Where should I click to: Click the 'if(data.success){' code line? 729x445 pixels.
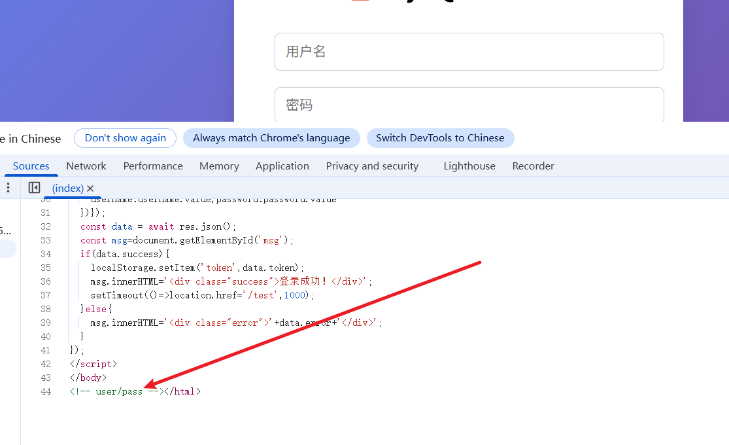pos(125,254)
